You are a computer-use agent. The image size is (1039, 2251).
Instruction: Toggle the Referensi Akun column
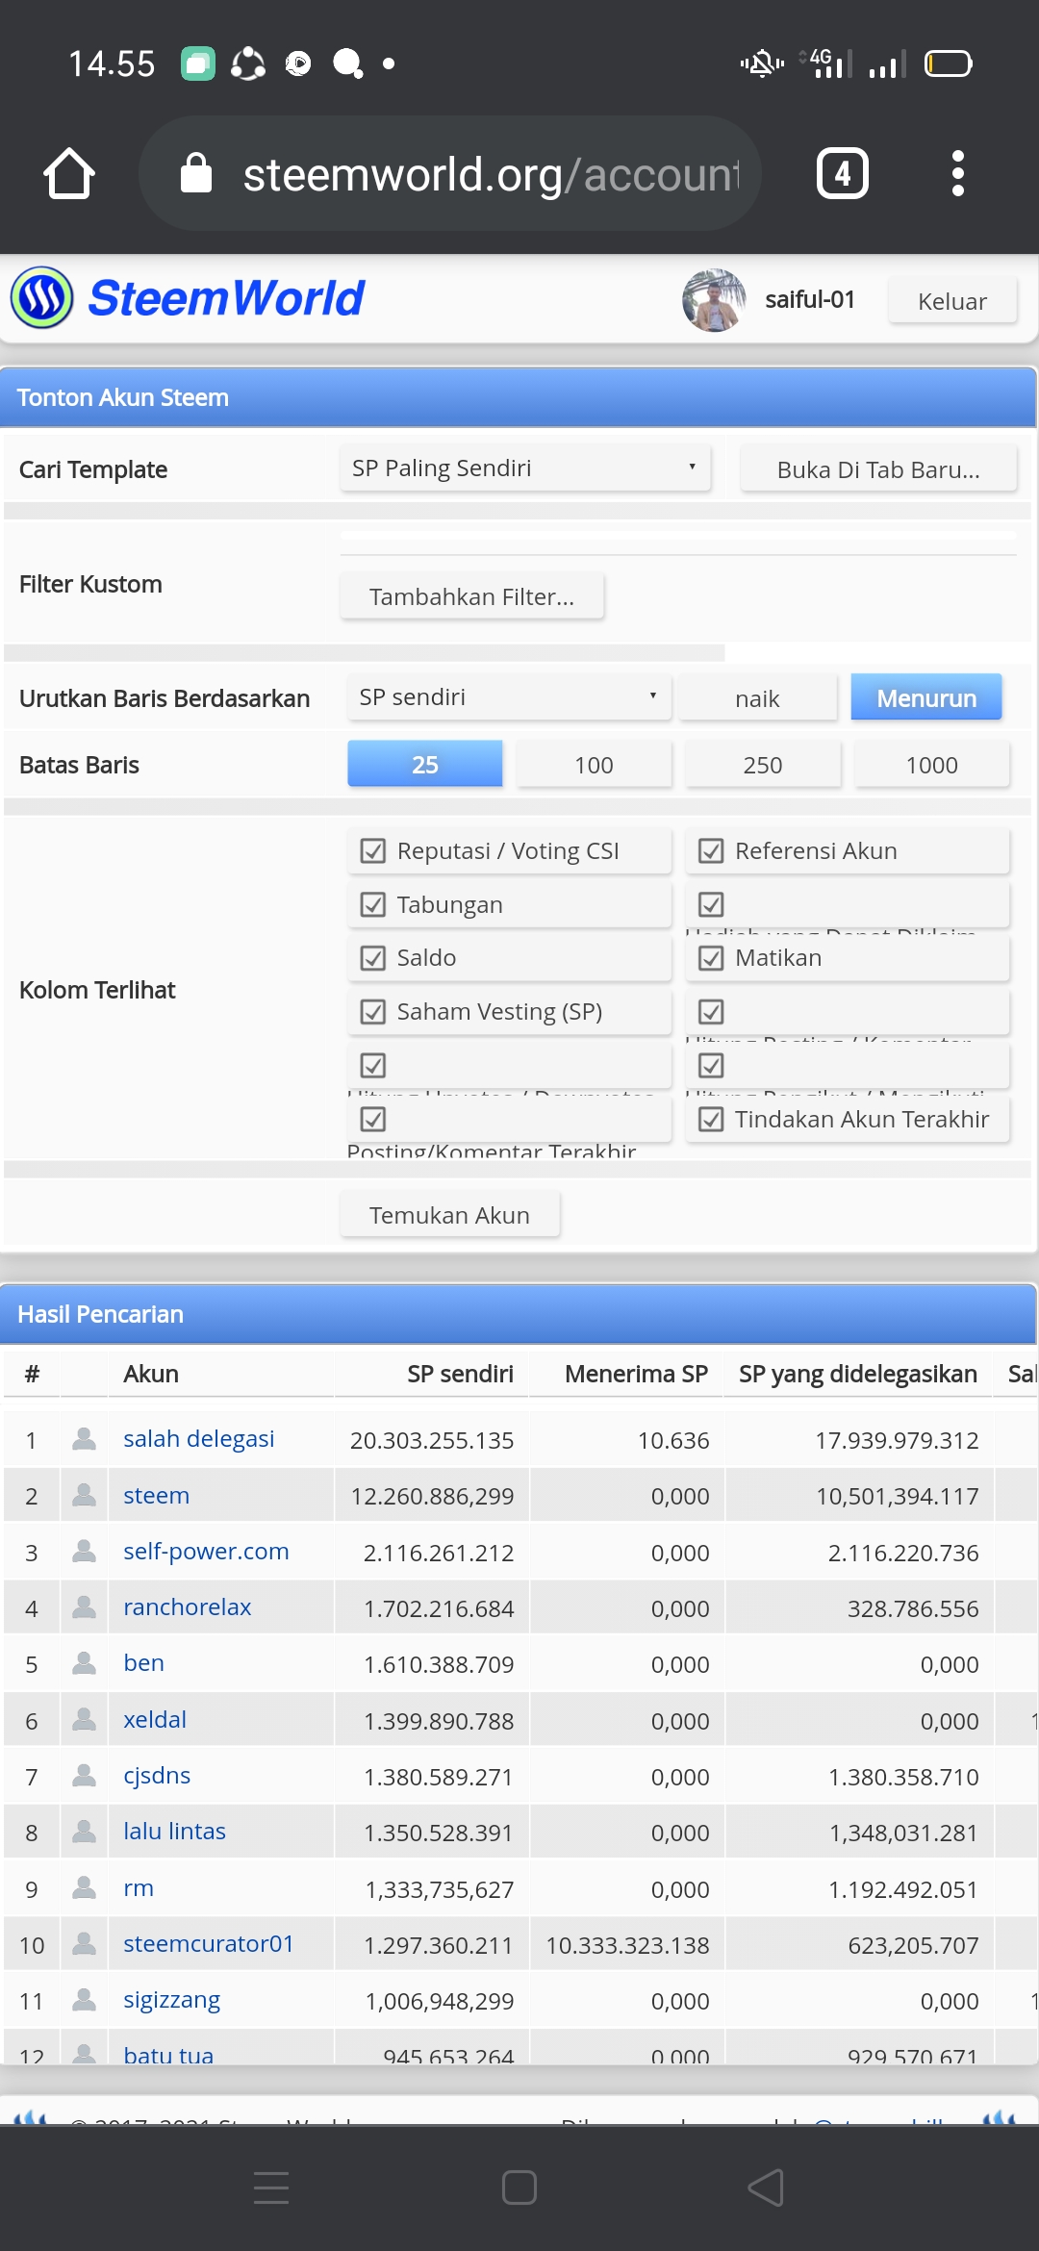coord(848,851)
